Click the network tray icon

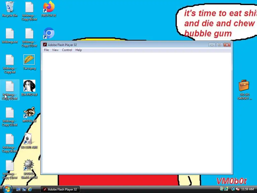tap(233, 189)
